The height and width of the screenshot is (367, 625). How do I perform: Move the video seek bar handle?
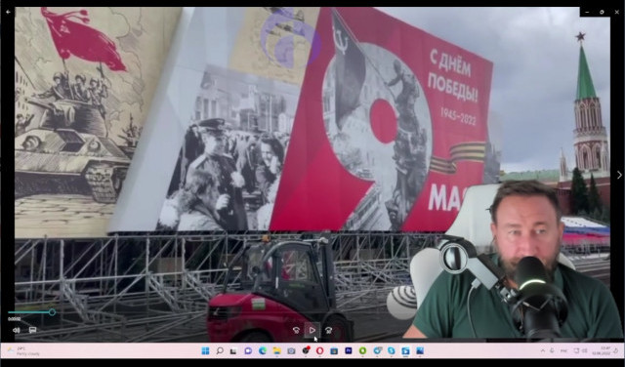(52, 312)
